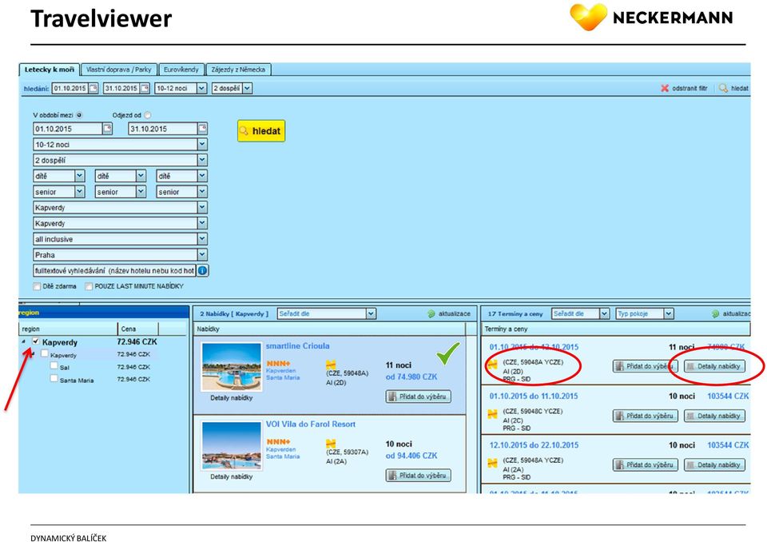Switch to Vlastní doprava / Parky tab

(119, 70)
